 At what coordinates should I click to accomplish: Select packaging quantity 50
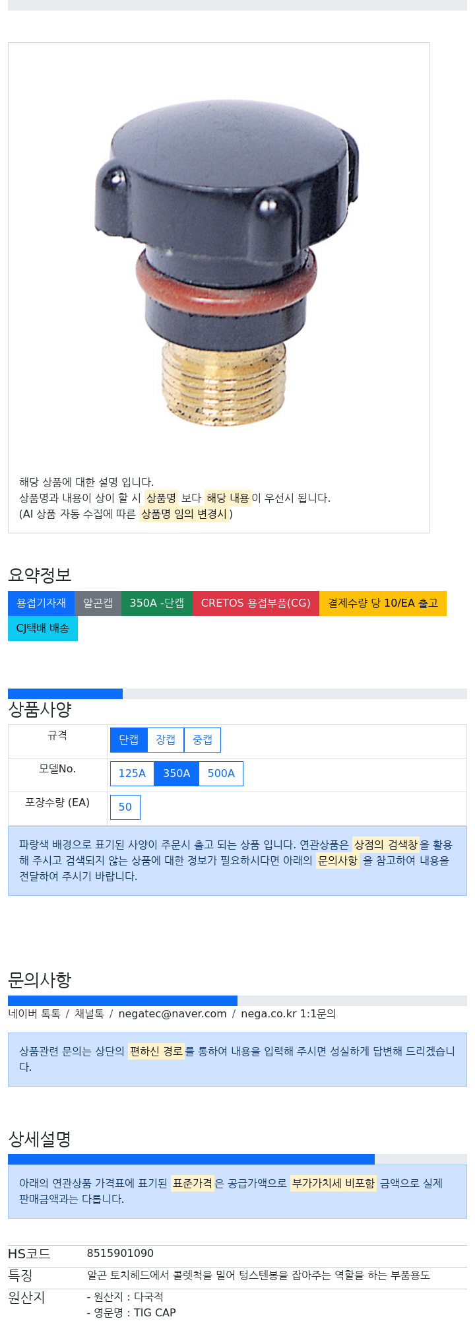click(125, 807)
